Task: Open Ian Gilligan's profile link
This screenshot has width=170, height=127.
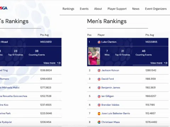Action: click(x=108, y=96)
